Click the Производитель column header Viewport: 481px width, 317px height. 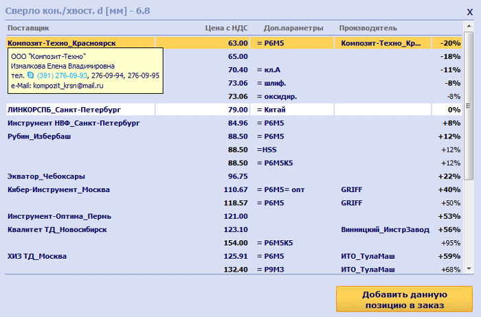coord(368,28)
